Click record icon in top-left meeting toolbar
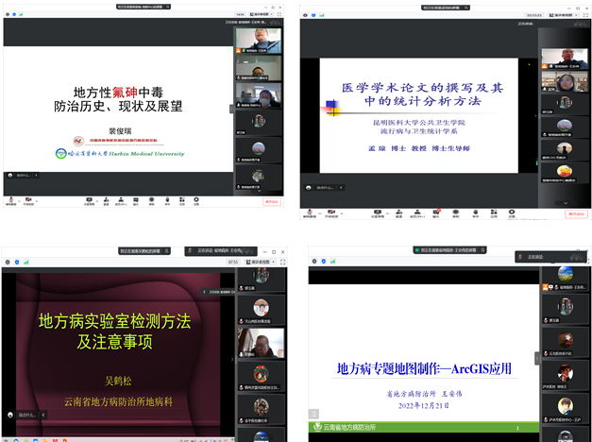 151,200
